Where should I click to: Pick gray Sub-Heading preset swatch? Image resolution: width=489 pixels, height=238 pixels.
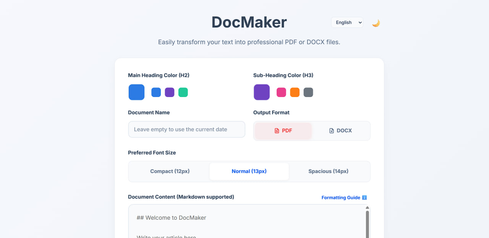308,92
